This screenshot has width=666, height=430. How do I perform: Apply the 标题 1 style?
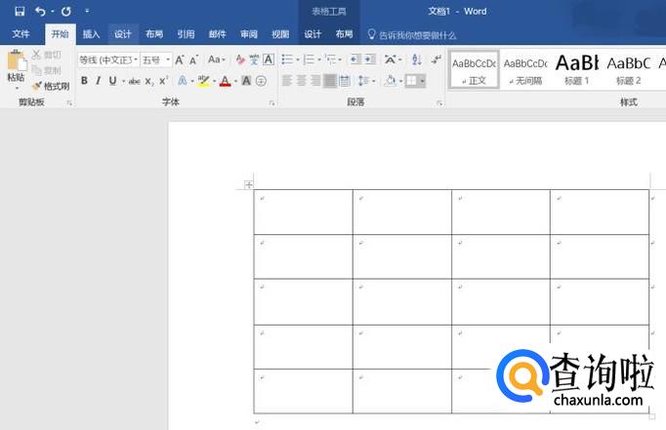point(576,68)
